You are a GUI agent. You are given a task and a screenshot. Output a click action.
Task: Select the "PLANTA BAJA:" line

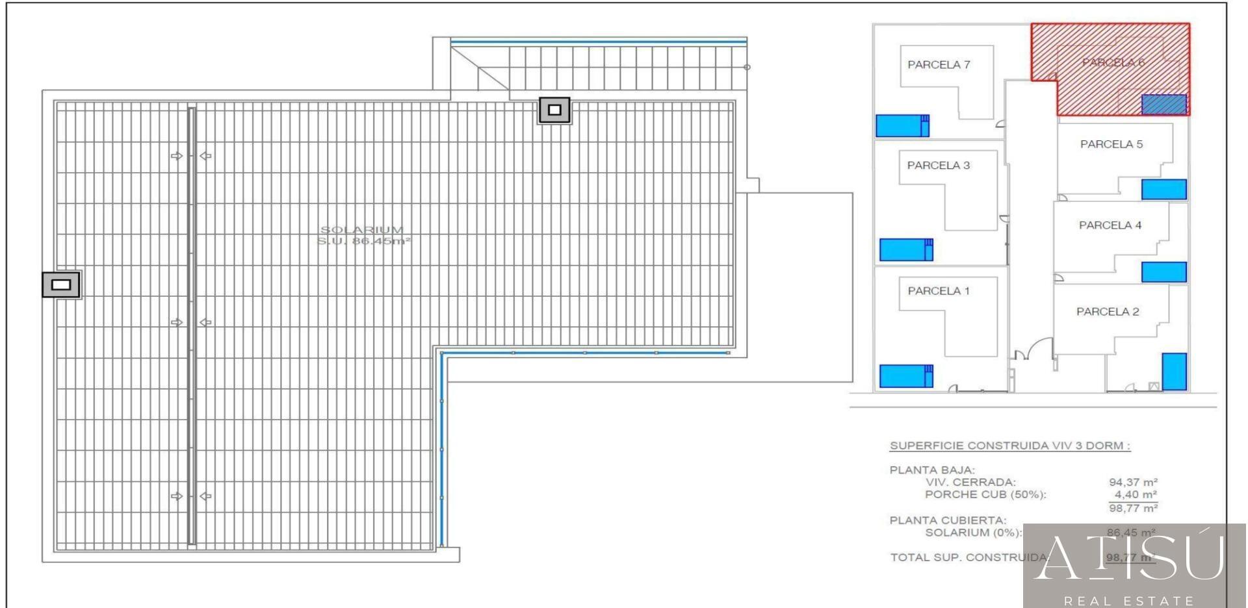click(932, 470)
